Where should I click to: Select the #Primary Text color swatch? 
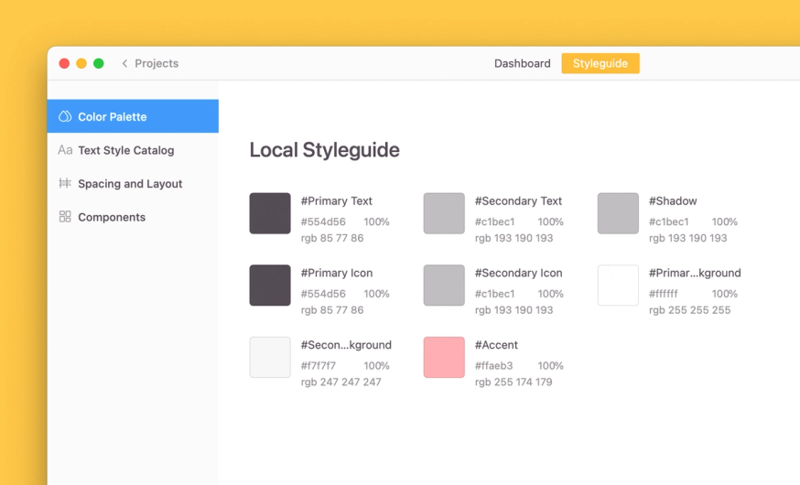tap(270, 213)
